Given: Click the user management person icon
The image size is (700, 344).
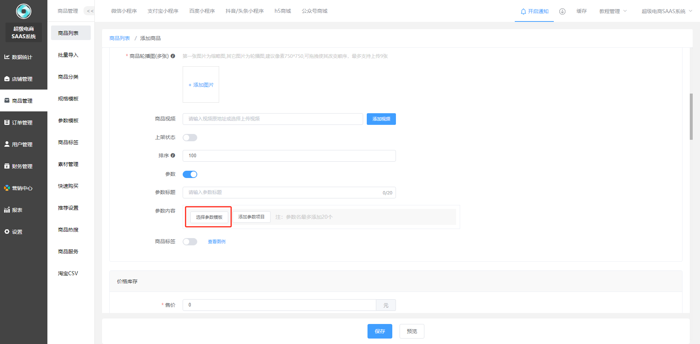Looking at the screenshot, I should 7,144.
